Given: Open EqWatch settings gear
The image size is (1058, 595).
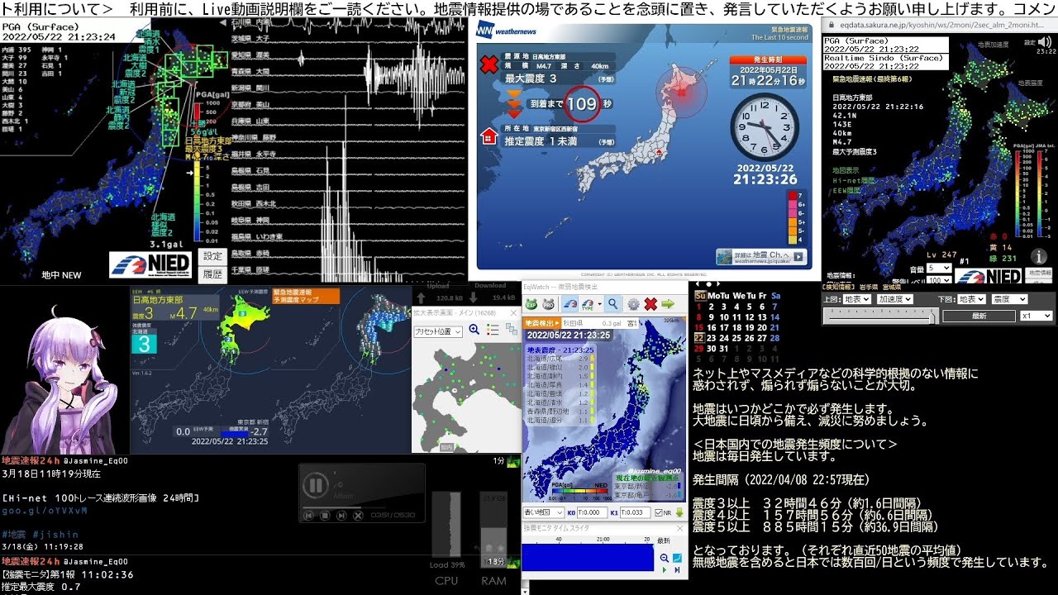Looking at the screenshot, I should click(x=633, y=304).
